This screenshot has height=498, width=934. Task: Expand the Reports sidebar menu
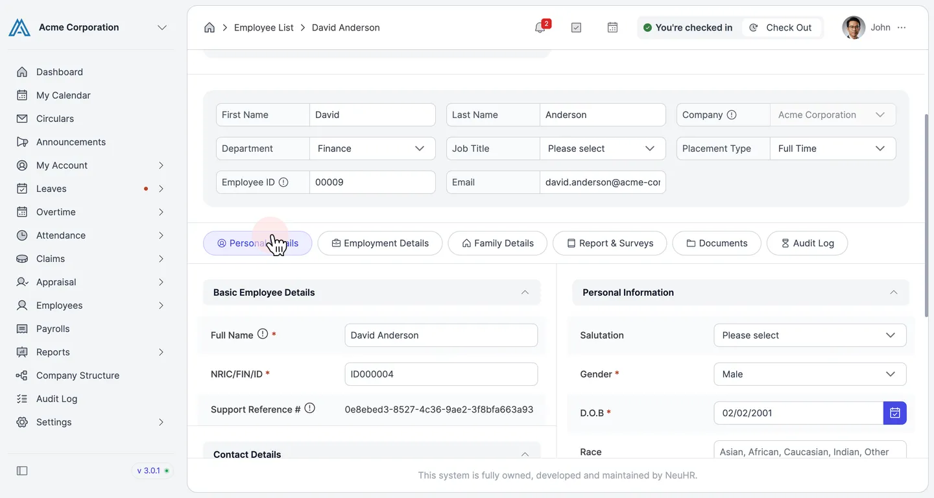pyautogui.click(x=161, y=352)
